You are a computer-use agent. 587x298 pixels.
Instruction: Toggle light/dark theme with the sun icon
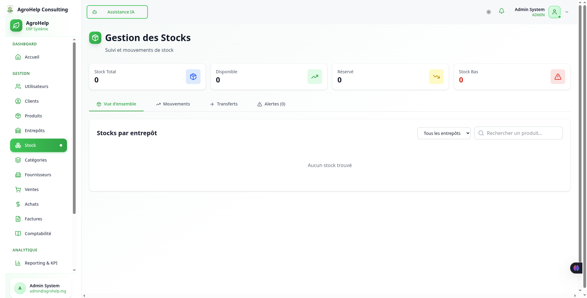(x=488, y=12)
